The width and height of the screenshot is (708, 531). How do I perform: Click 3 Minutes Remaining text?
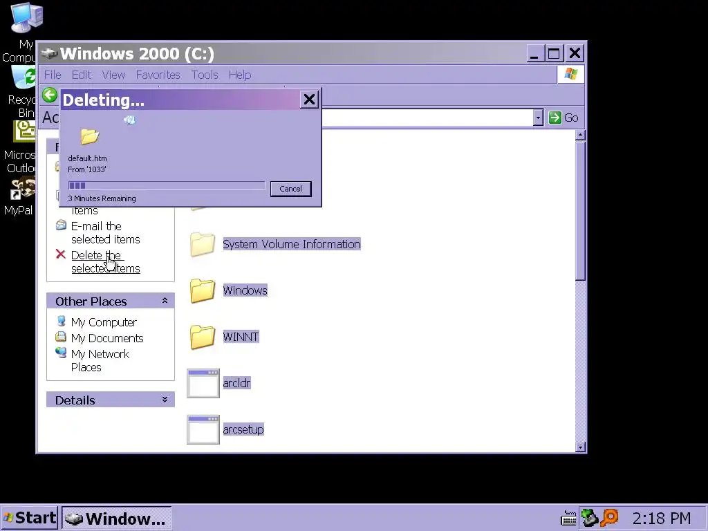tap(102, 198)
